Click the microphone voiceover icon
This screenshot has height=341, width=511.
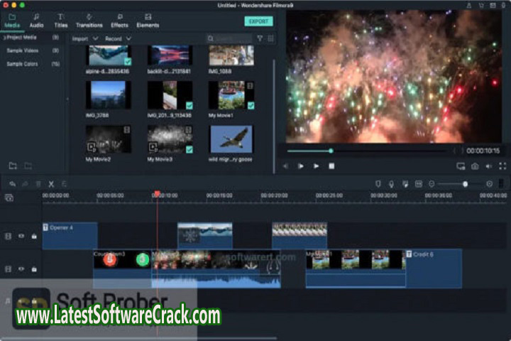391,184
